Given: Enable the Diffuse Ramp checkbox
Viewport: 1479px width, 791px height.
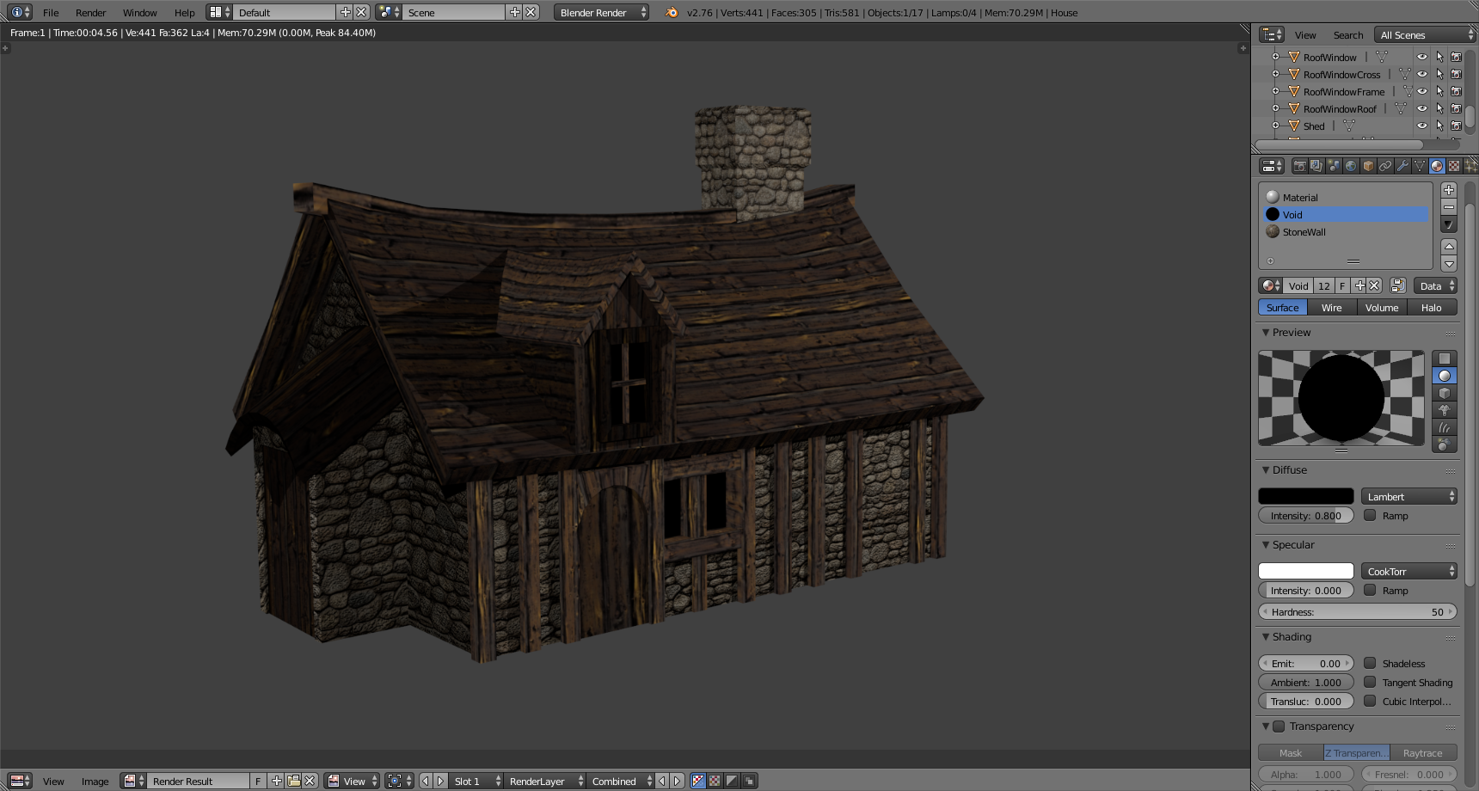Looking at the screenshot, I should tap(1370, 515).
